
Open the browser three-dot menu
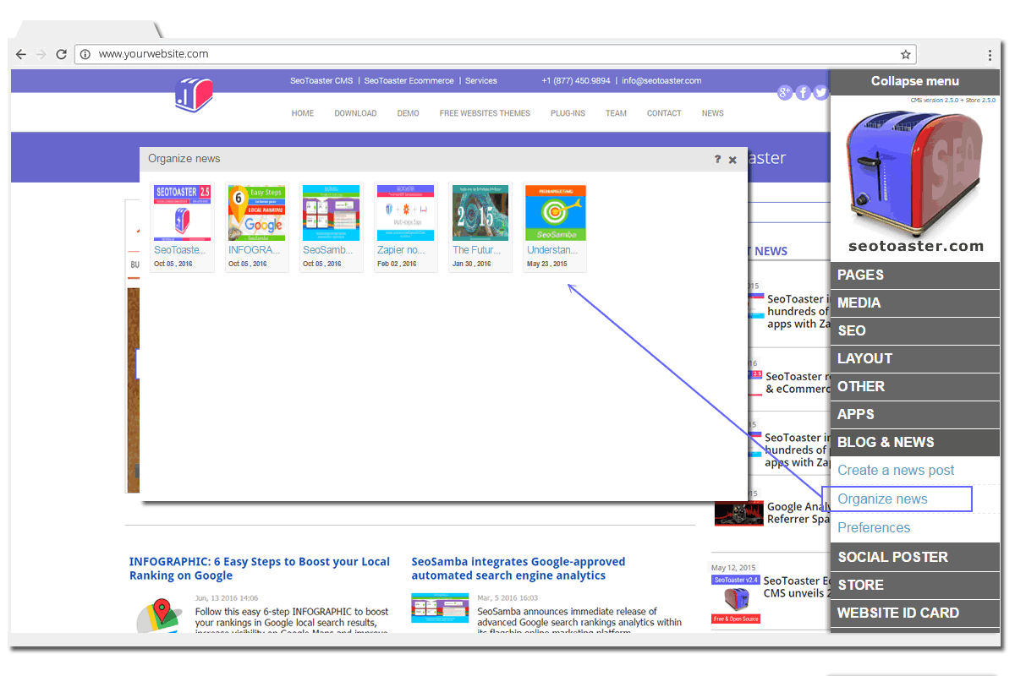point(990,54)
